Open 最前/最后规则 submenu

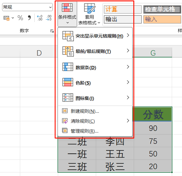click(95, 51)
